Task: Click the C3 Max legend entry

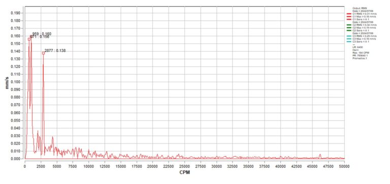Action: click(x=364, y=39)
